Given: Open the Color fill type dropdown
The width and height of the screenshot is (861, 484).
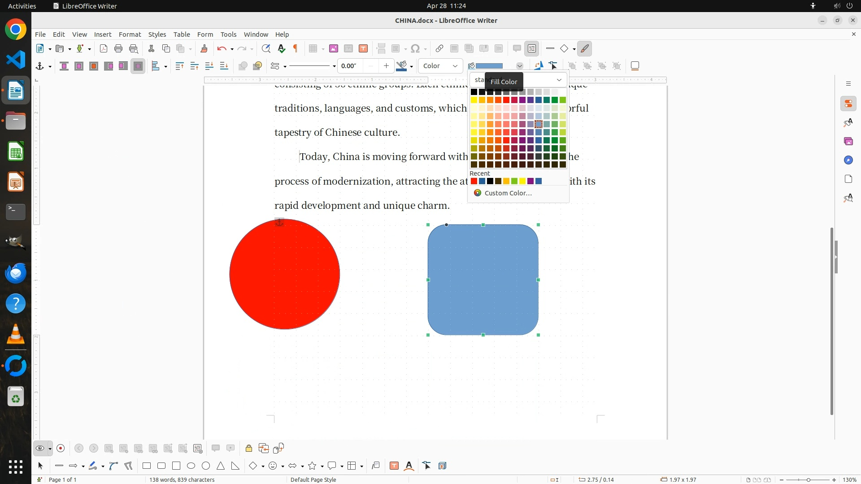Looking at the screenshot, I should click(440, 66).
